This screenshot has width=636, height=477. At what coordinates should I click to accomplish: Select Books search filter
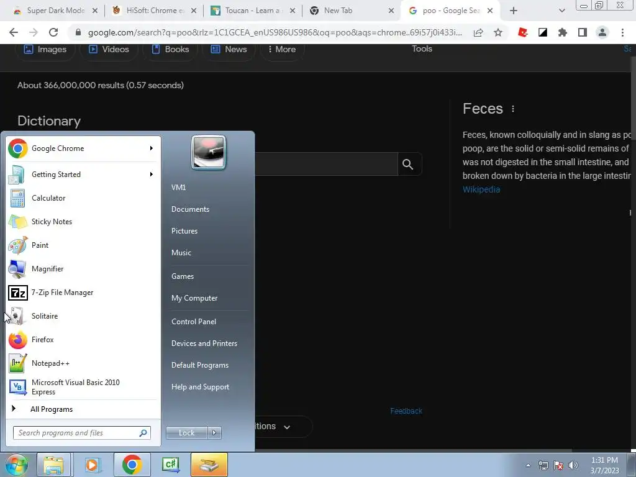pos(170,49)
